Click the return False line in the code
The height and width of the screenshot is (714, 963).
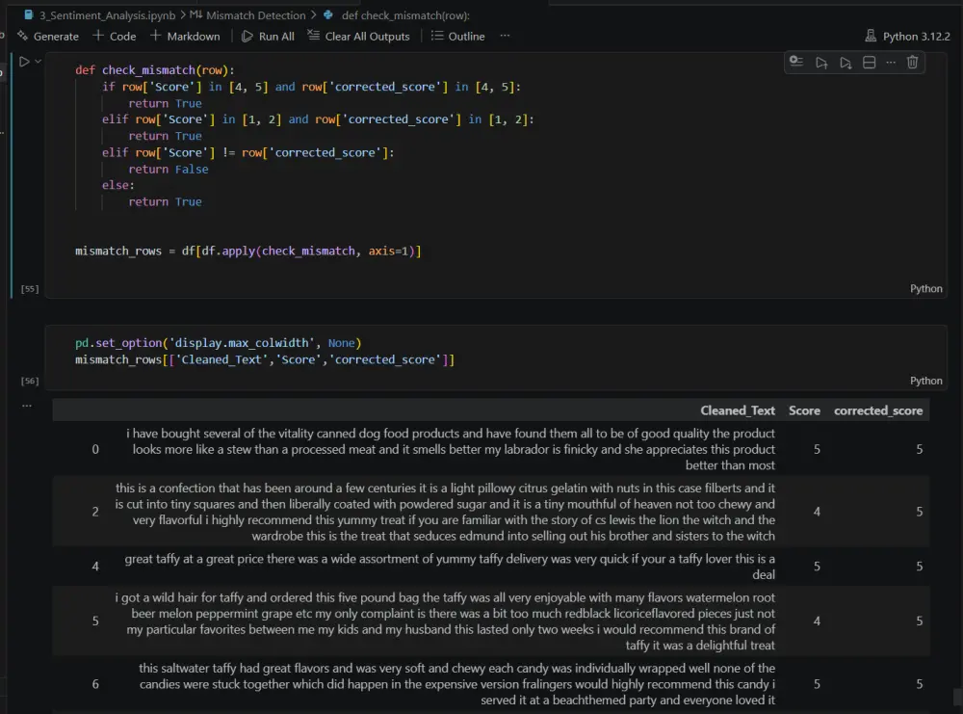169,169
